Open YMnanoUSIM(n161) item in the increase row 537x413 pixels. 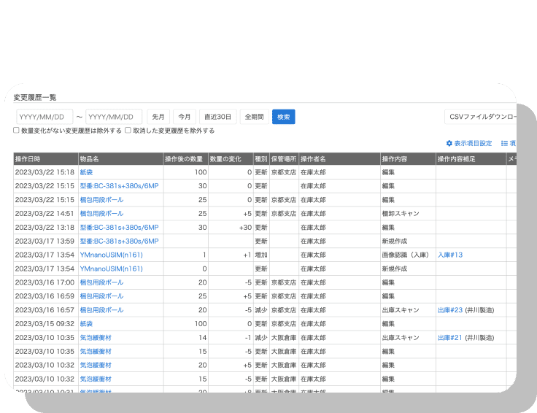coord(111,255)
